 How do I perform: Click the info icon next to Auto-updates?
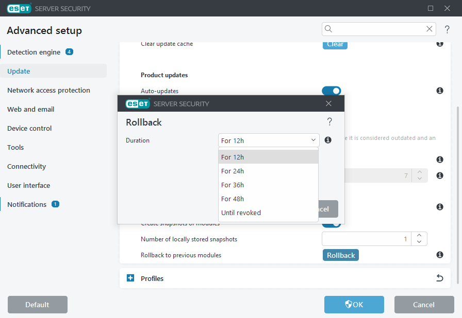click(440, 91)
